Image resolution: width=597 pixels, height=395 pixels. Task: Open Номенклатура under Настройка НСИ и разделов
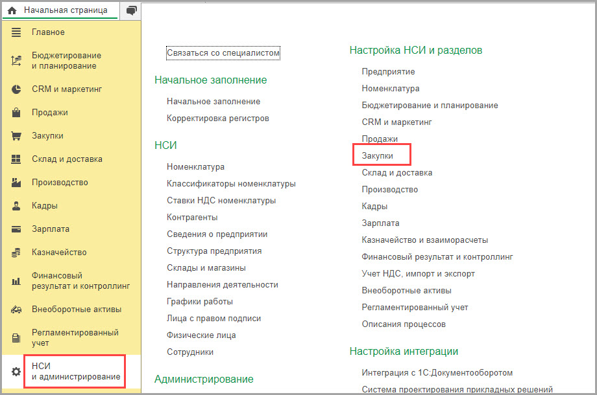coord(391,89)
